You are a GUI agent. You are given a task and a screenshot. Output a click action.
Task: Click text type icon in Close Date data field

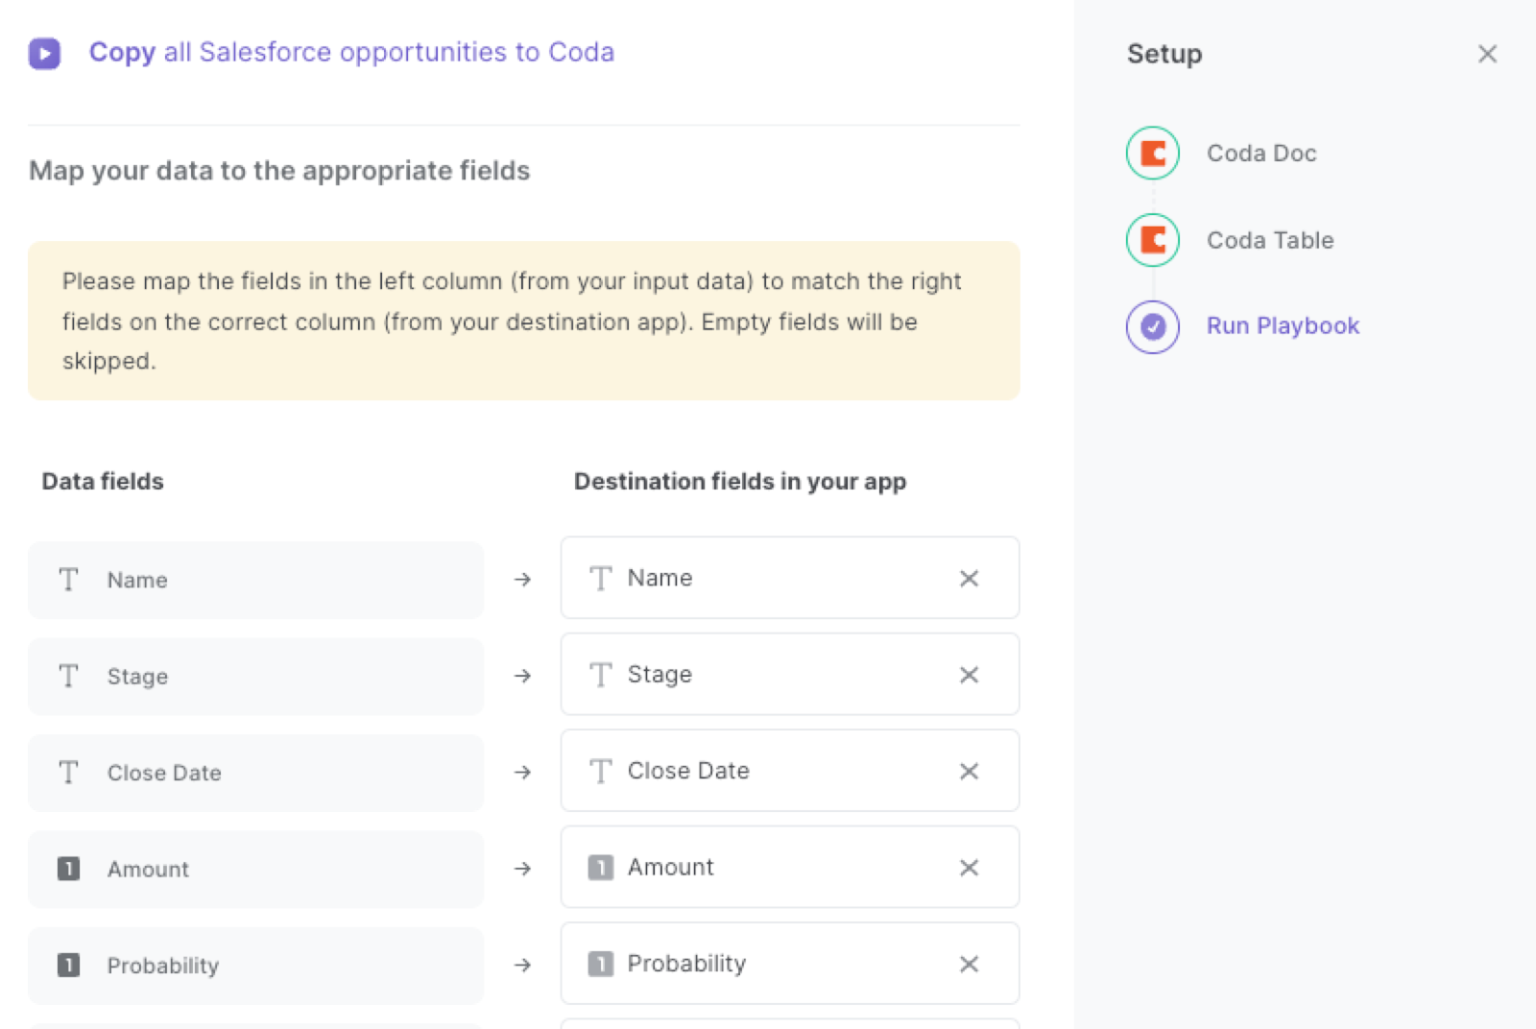pyautogui.click(x=68, y=773)
